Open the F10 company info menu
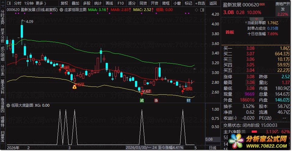The width and height of the screenshot is (292, 151). click(121, 3)
